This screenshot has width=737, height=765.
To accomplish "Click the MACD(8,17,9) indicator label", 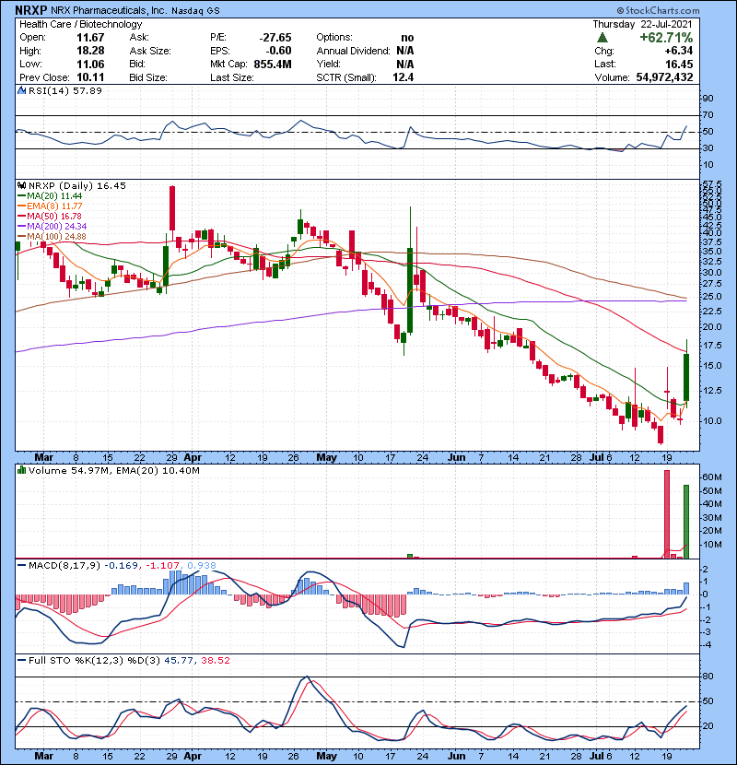I will pos(64,566).
